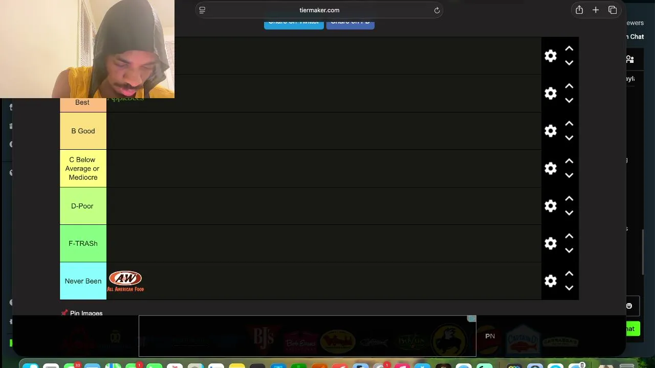
Task: Pick the Carrabba's logo thumbnail
Action: coord(560,341)
